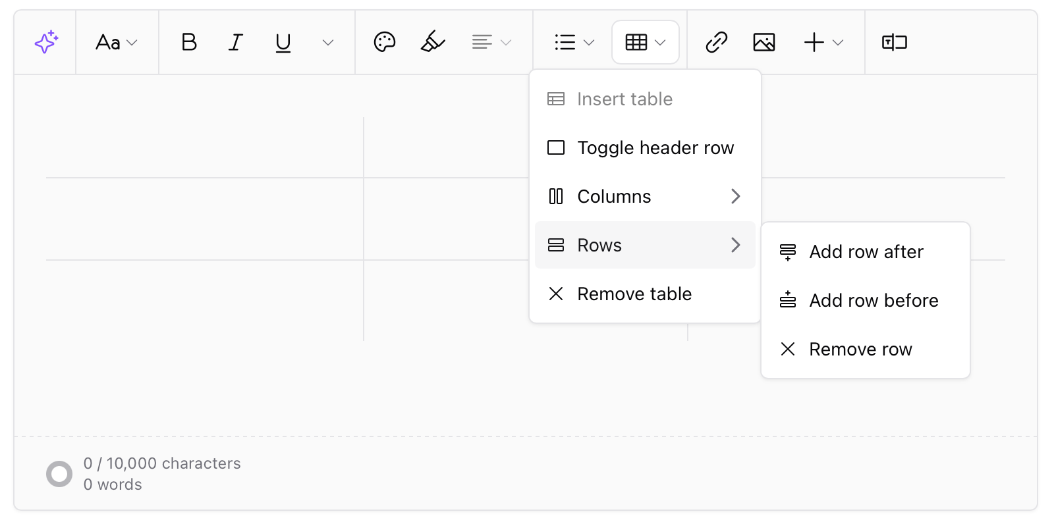This screenshot has width=1054, height=524.
Task: Click the plus insert dropdown
Action: tap(822, 42)
